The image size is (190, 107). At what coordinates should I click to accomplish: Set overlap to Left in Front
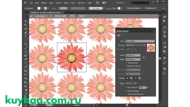[127, 78]
